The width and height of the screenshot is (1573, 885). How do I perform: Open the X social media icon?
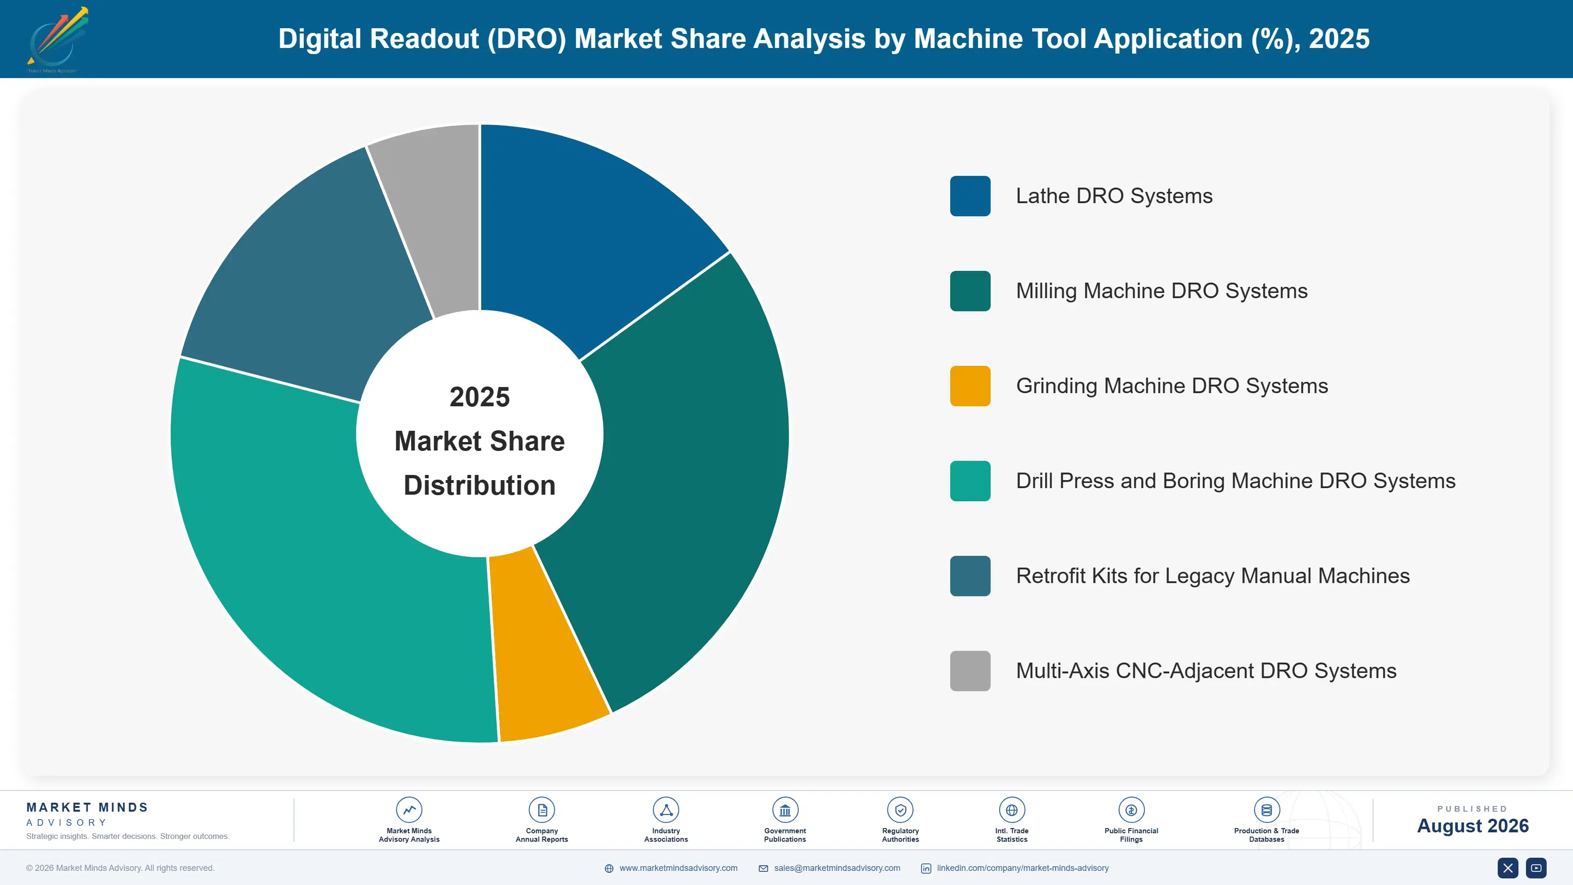point(1508,868)
